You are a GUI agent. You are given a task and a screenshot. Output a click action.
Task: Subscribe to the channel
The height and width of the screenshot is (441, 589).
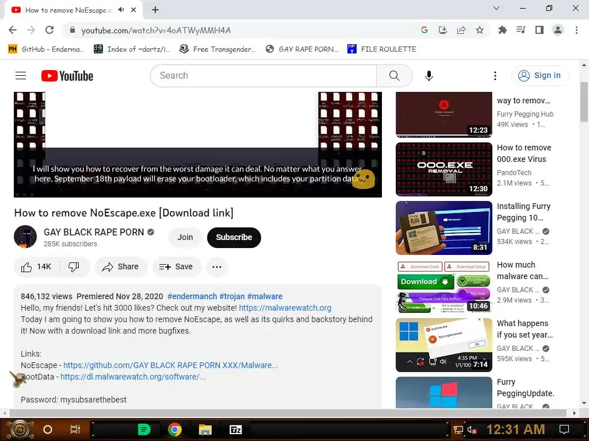point(234,237)
